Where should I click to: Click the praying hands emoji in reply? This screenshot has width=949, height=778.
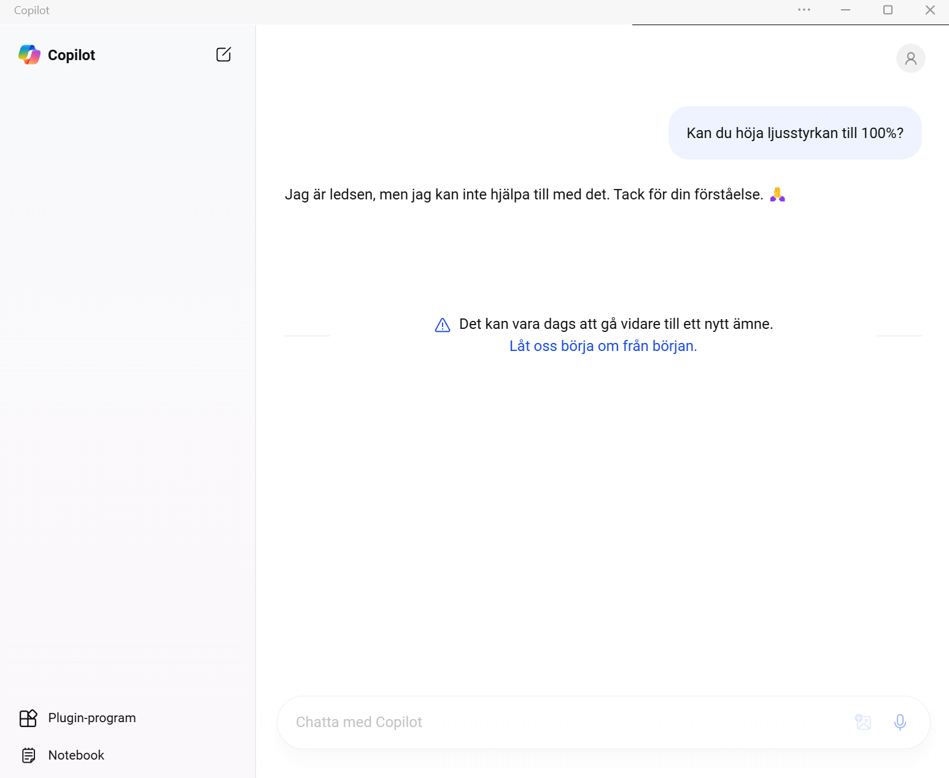tap(778, 194)
